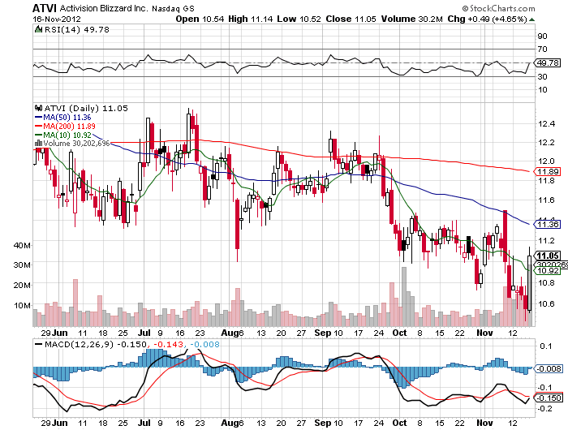Viewport: 568px width, 430px height.
Task: Click the Aug label on price chart axis
Action: [x=230, y=333]
